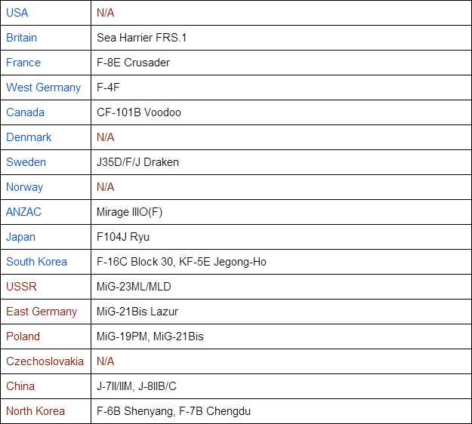
Task: Follow the France country link
Action: click(23, 63)
